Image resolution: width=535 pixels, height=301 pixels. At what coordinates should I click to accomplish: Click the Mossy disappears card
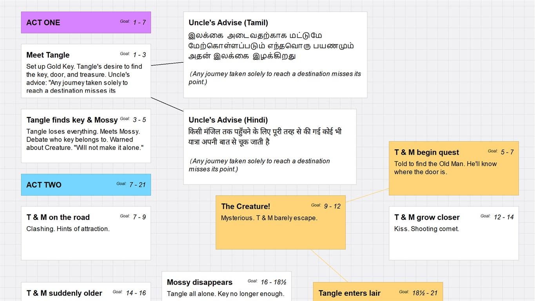coord(199,282)
